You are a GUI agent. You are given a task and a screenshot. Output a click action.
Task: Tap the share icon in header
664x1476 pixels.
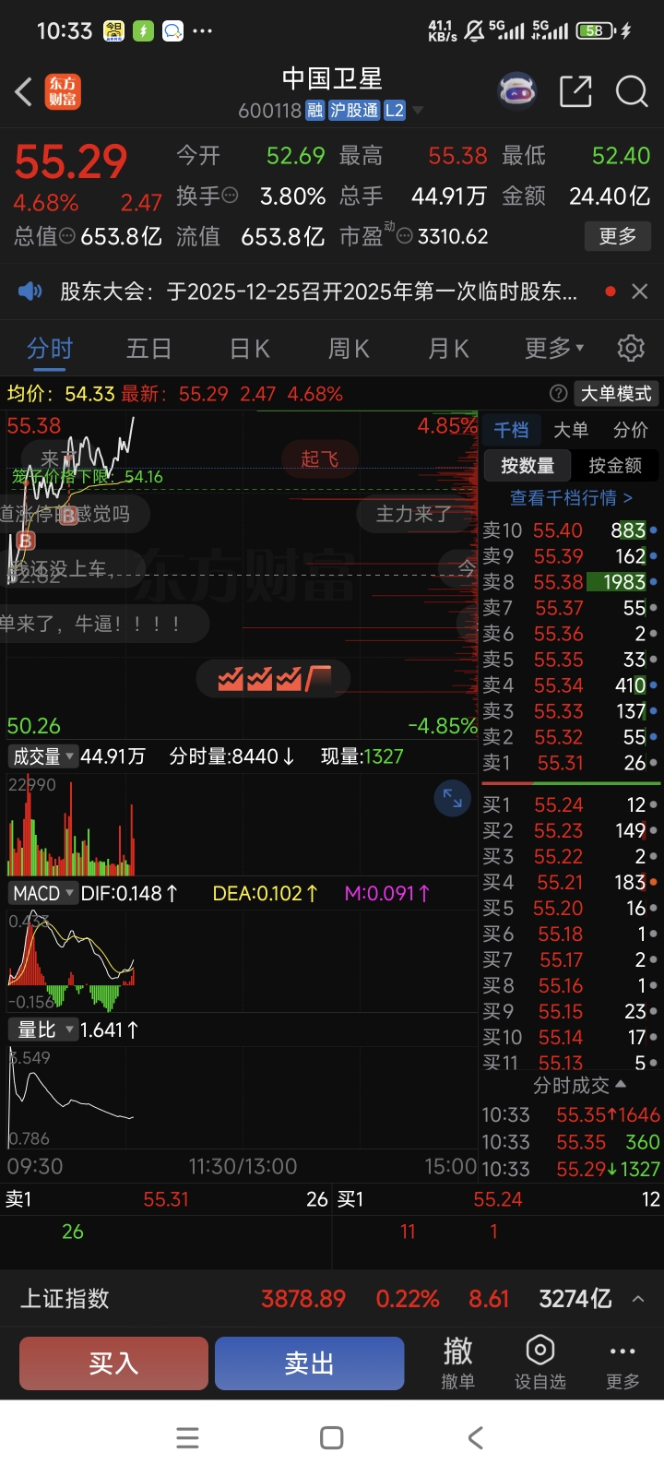click(x=575, y=91)
